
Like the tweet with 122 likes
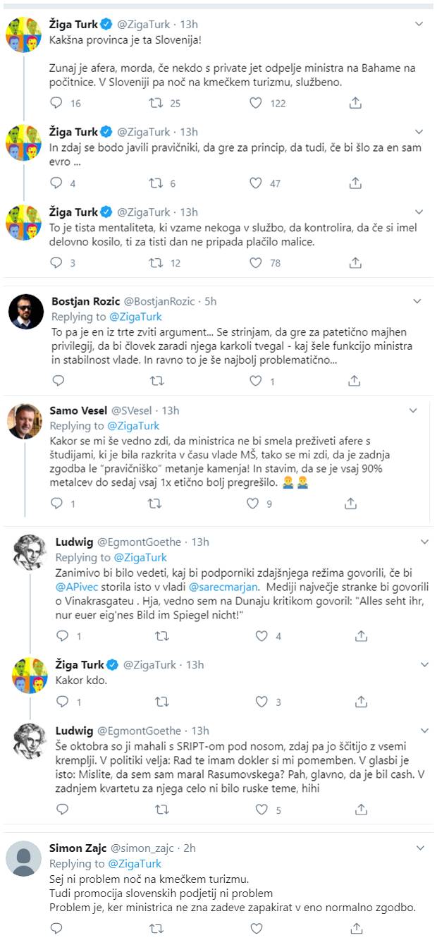pyautogui.click(x=257, y=103)
